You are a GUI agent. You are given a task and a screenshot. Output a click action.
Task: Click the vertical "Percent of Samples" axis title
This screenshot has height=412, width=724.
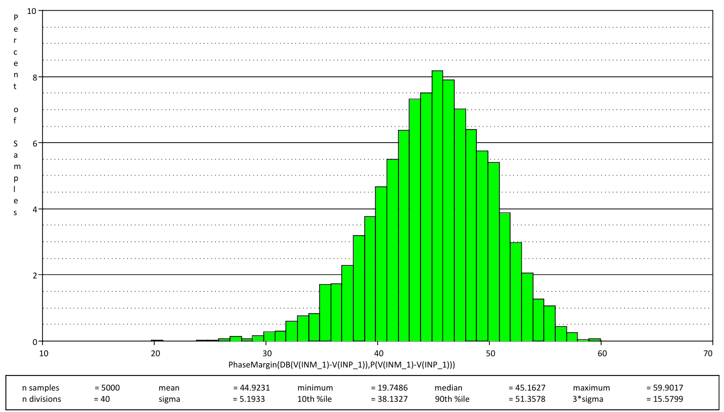[16, 115]
